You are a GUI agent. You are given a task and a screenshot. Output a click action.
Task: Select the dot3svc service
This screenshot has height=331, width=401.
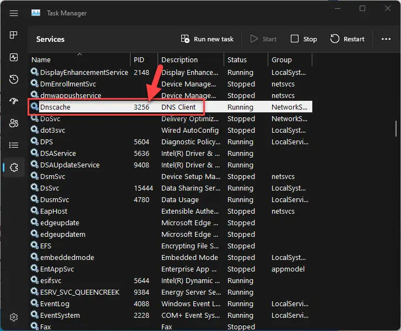[x=170, y=130]
